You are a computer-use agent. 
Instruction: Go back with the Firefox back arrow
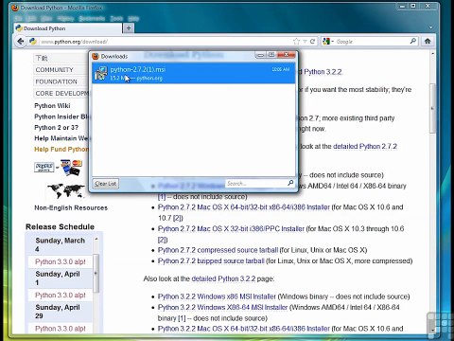pos(21,42)
